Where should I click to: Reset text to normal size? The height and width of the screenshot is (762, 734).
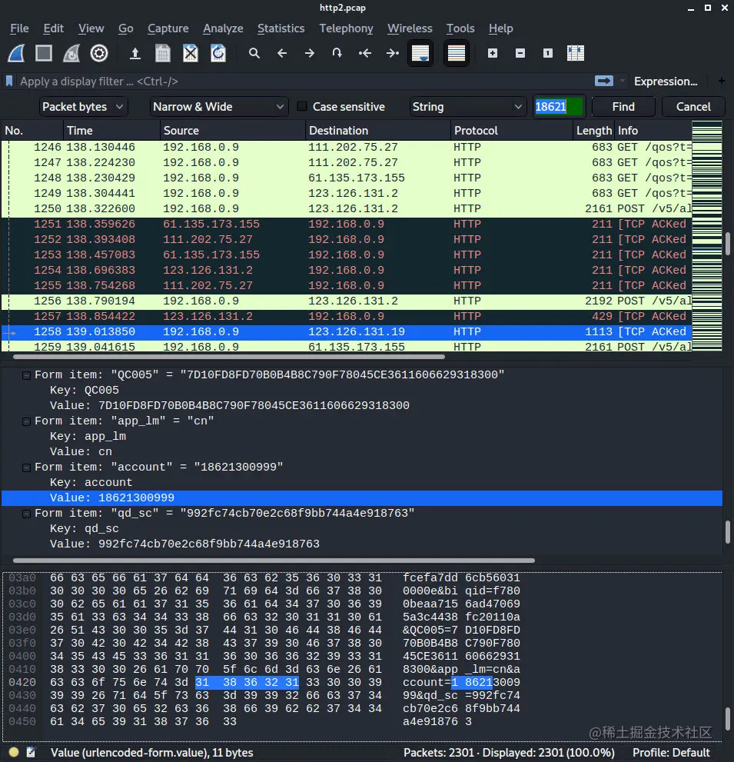pyautogui.click(x=548, y=53)
